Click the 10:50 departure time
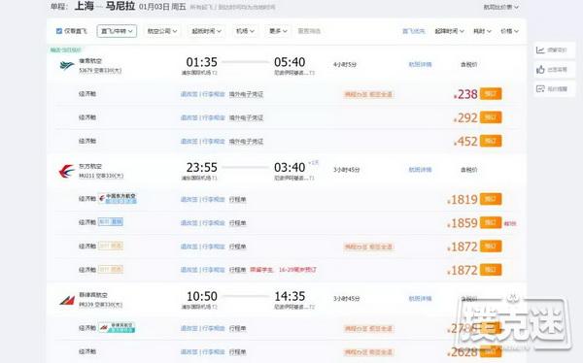The height and width of the screenshot is (363, 583). [201, 296]
